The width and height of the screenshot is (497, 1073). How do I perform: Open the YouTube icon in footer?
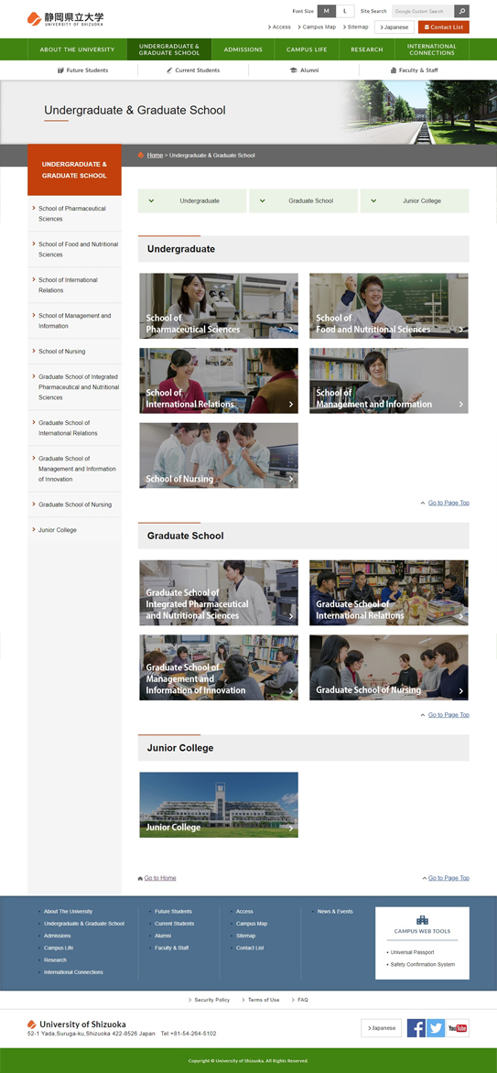[x=458, y=1028]
